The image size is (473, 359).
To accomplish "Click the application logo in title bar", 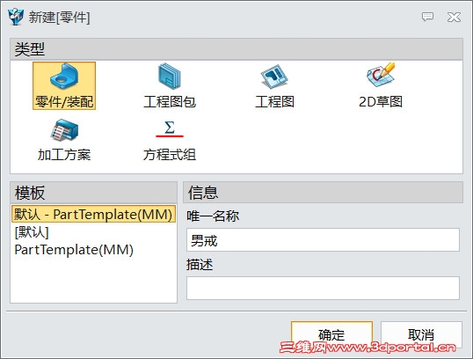I will click(16, 17).
